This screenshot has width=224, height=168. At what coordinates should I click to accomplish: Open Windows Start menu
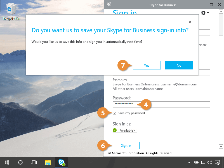(x=7, y=162)
